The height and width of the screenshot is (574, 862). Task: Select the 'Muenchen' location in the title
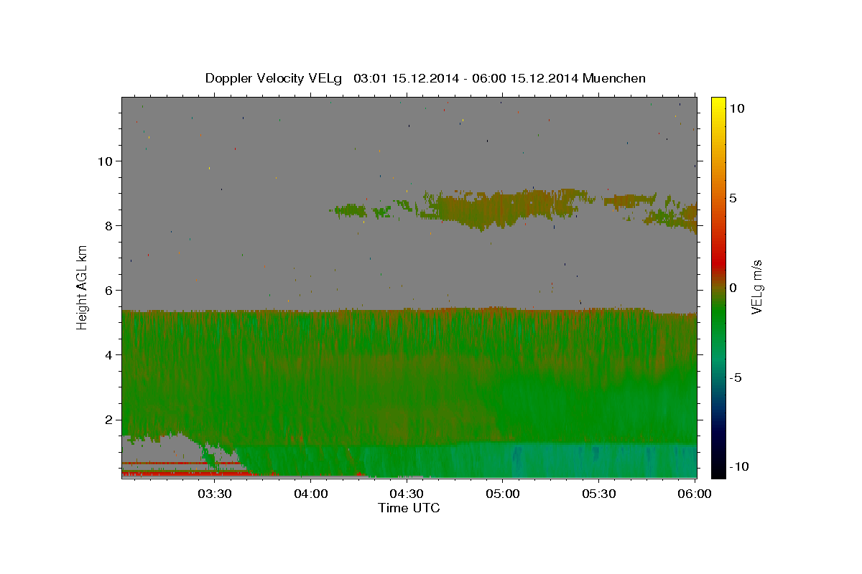coord(615,78)
